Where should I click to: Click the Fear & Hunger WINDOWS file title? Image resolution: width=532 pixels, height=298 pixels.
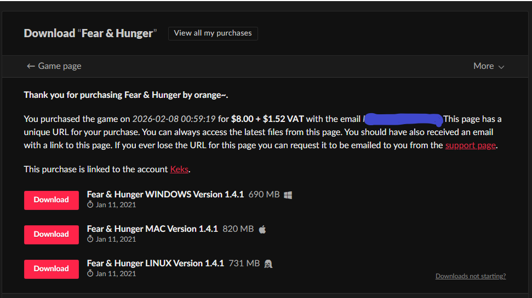[165, 194]
